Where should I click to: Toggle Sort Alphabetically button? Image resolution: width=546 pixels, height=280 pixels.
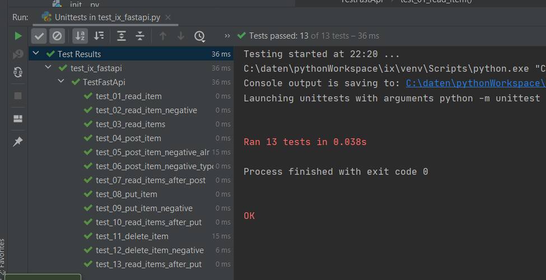tap(80, 36)
